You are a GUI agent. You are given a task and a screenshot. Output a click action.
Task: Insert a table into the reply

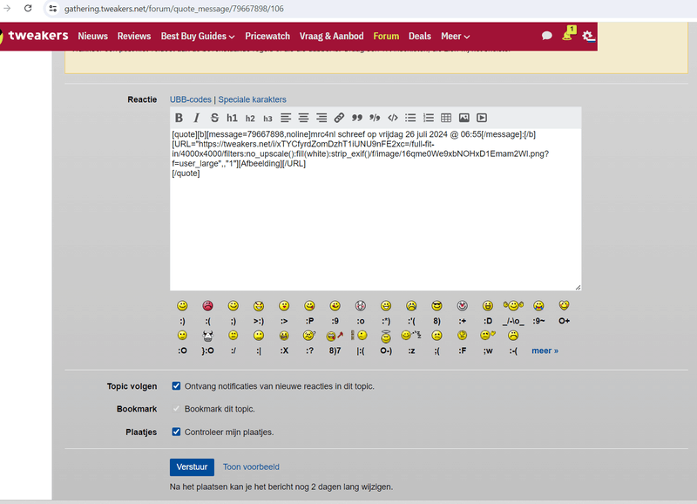[446, 118]
